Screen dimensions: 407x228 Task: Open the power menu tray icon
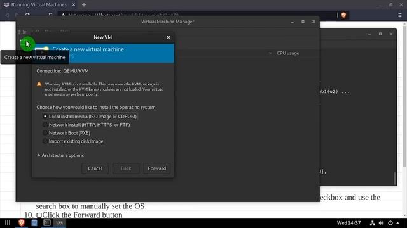pyautogui.click(x=390, y=223)
